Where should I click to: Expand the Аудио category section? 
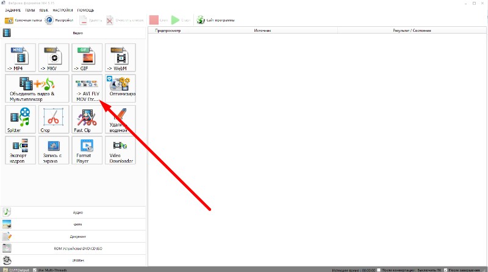(x=73, y=212)
